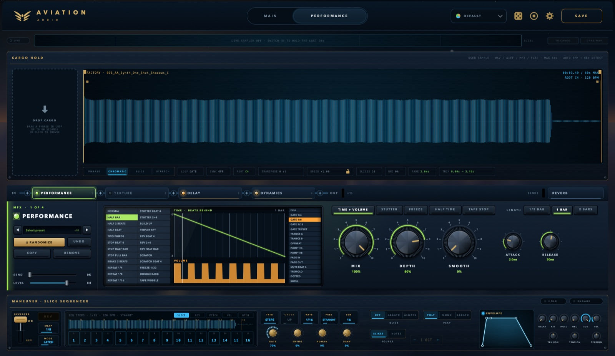Toggle the Dynamics slot power LED
The height and width of the screenshot is (356, 615).
pos(256,193)
